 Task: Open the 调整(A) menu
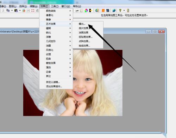click(34, 6)
